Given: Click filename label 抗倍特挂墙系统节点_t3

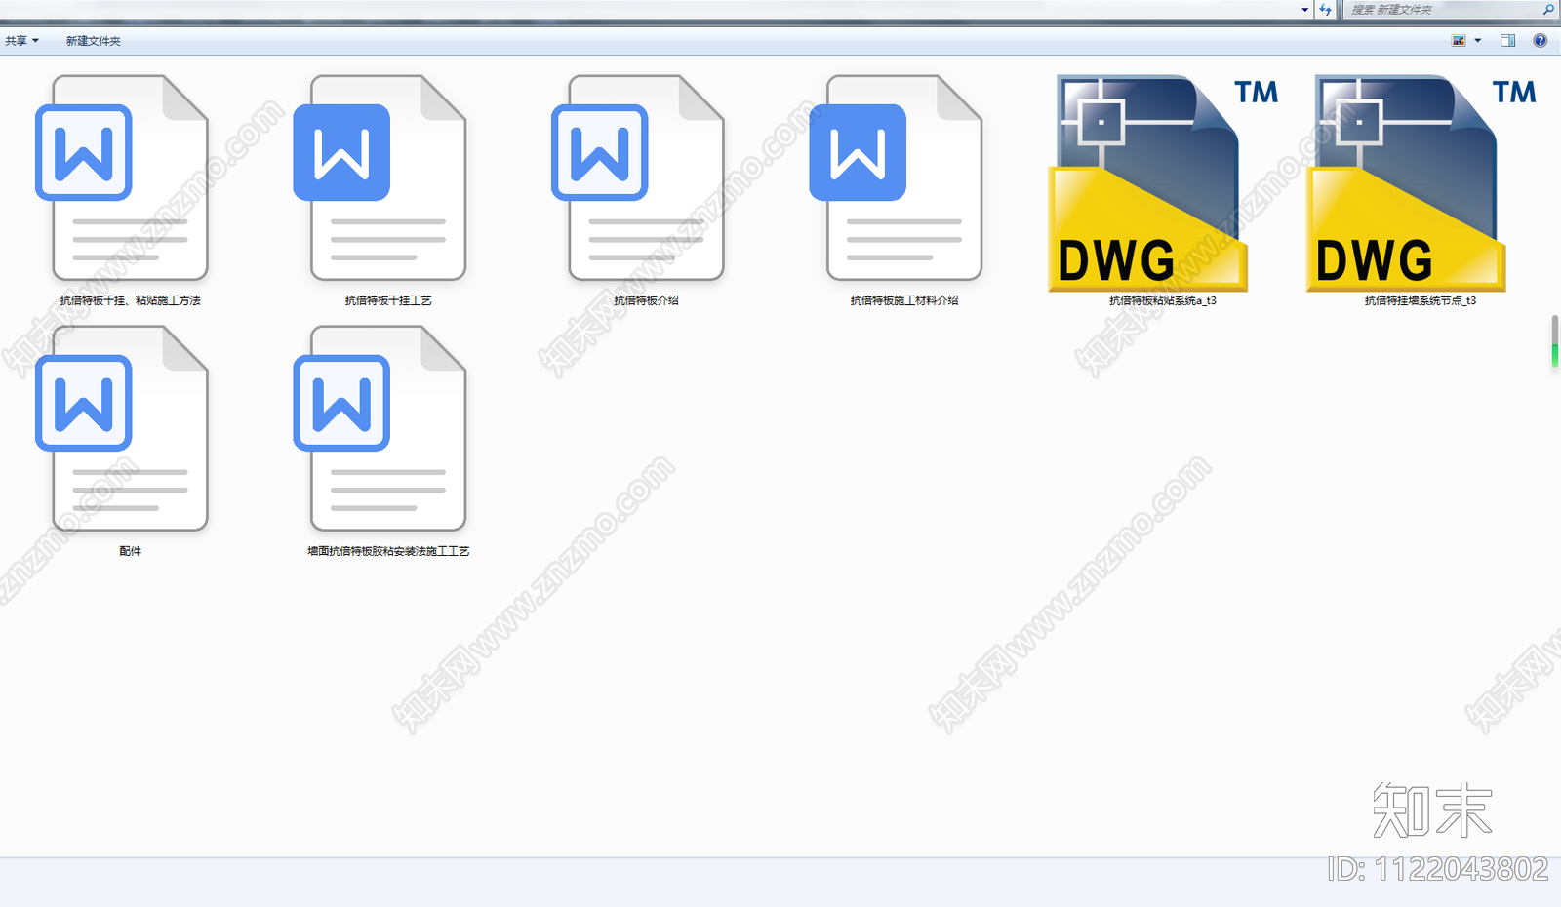Looking at the screenshot, I should tap(1421, 300).
